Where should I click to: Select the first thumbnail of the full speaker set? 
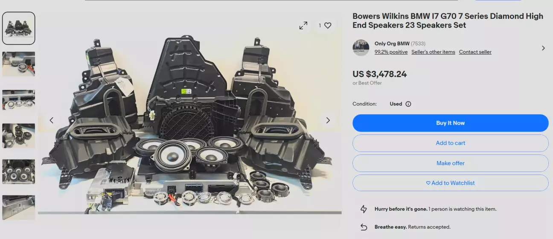tap(19, 28)
